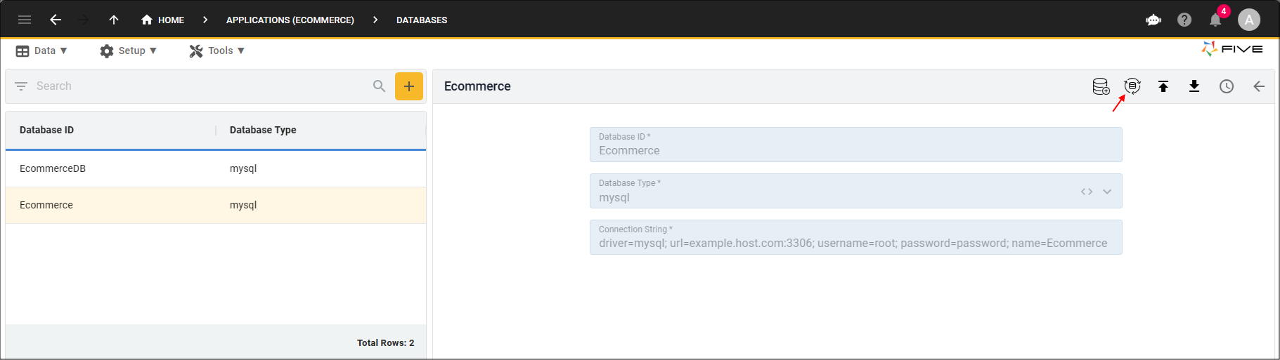1280x360 pixels.
Task: Open the history clock icon
Action: tap(1227, 86)
